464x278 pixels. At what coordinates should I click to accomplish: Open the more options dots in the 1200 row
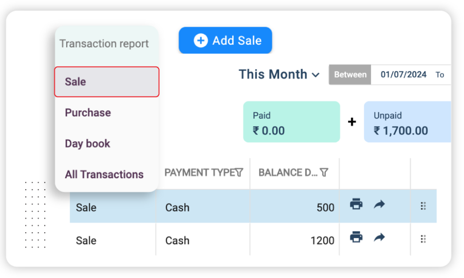tap(423, 239)
